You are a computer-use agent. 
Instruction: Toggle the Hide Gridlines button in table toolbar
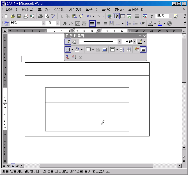143,50
